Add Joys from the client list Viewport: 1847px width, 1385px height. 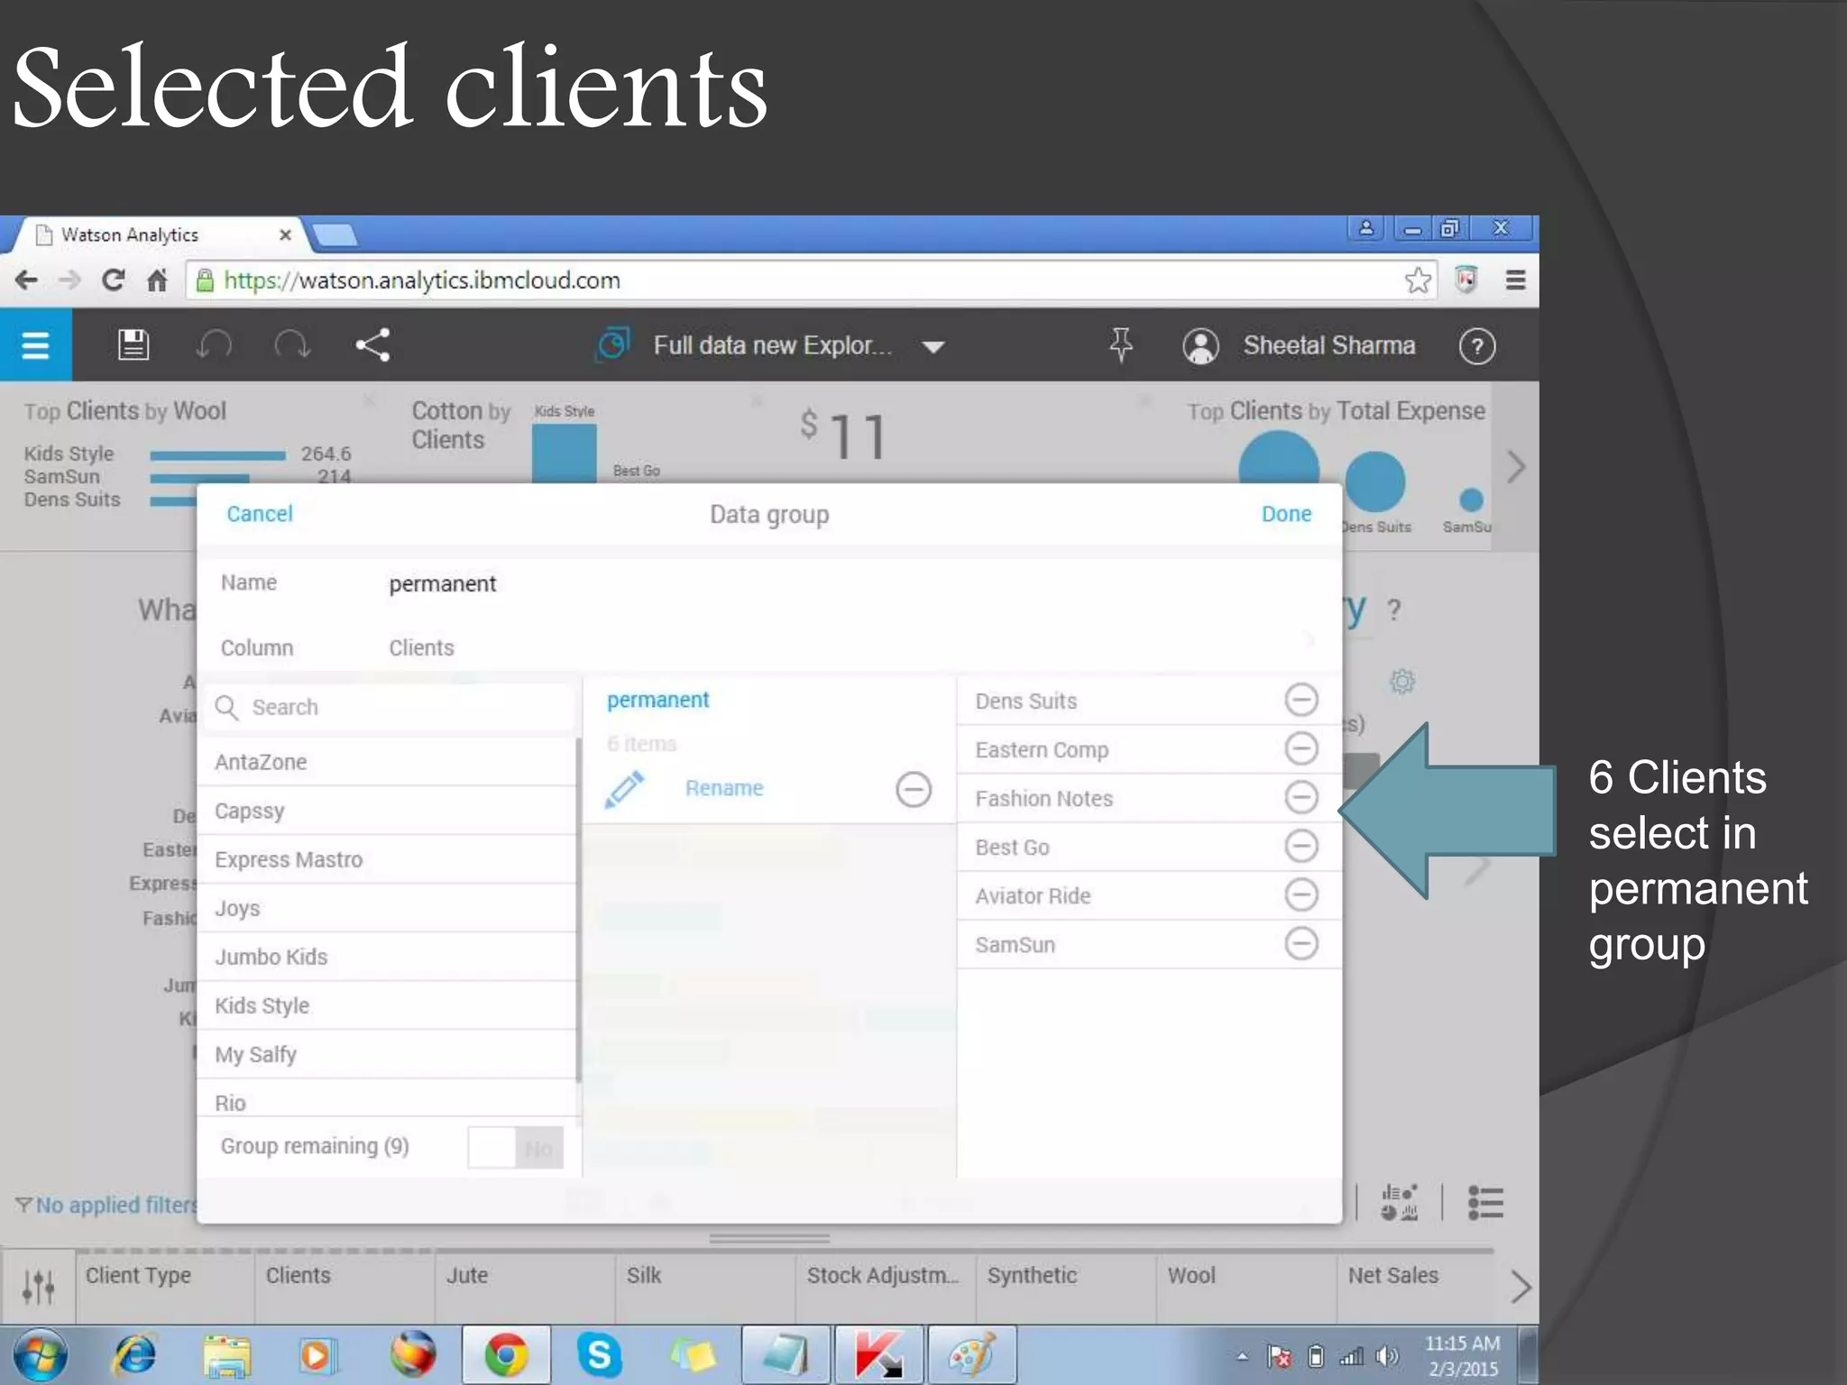[388, 908]
